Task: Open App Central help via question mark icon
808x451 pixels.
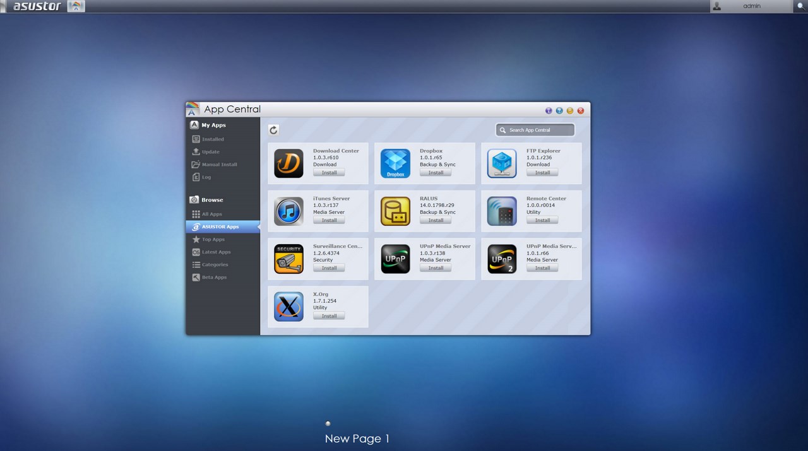Action: point(559,111)
